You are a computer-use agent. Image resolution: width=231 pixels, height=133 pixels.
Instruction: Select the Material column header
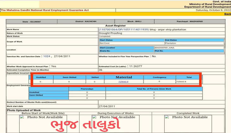[124, 77]
